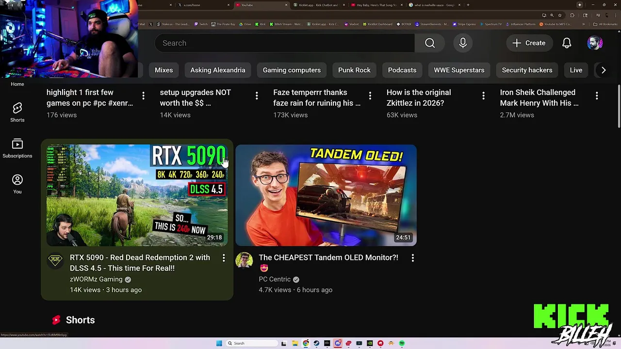The image size is (621, 349).
Task: Click the YouTube search magnifier button
Action: click(x=430, y=43)
